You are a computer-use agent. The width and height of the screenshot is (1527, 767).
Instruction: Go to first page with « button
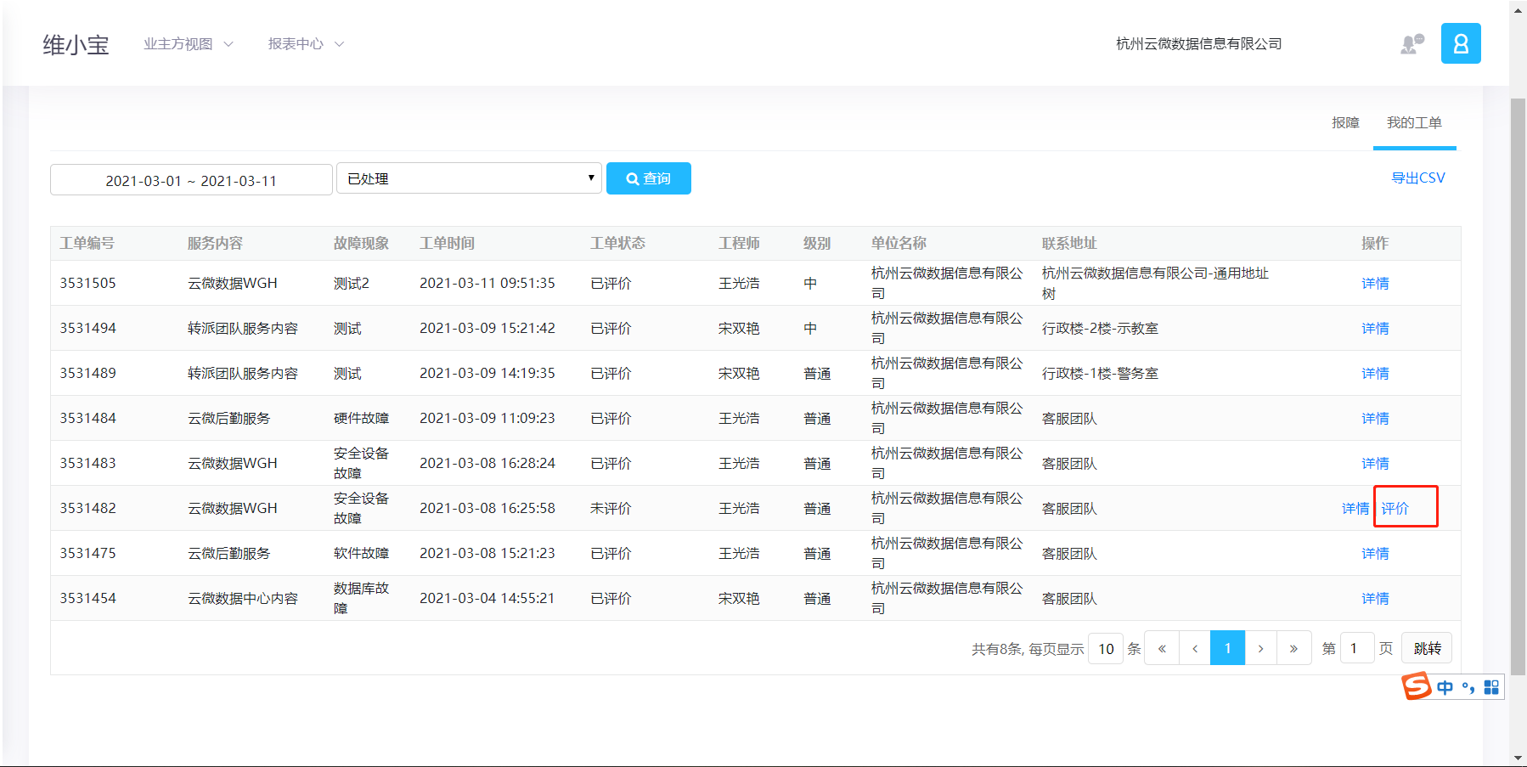point(1162,648)
